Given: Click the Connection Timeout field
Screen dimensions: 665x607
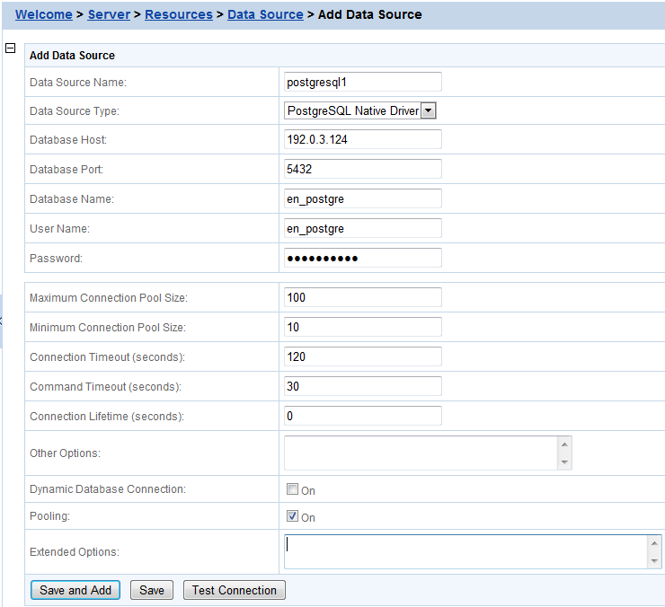Looking at the screenshot, I should [x=362, y=356].
